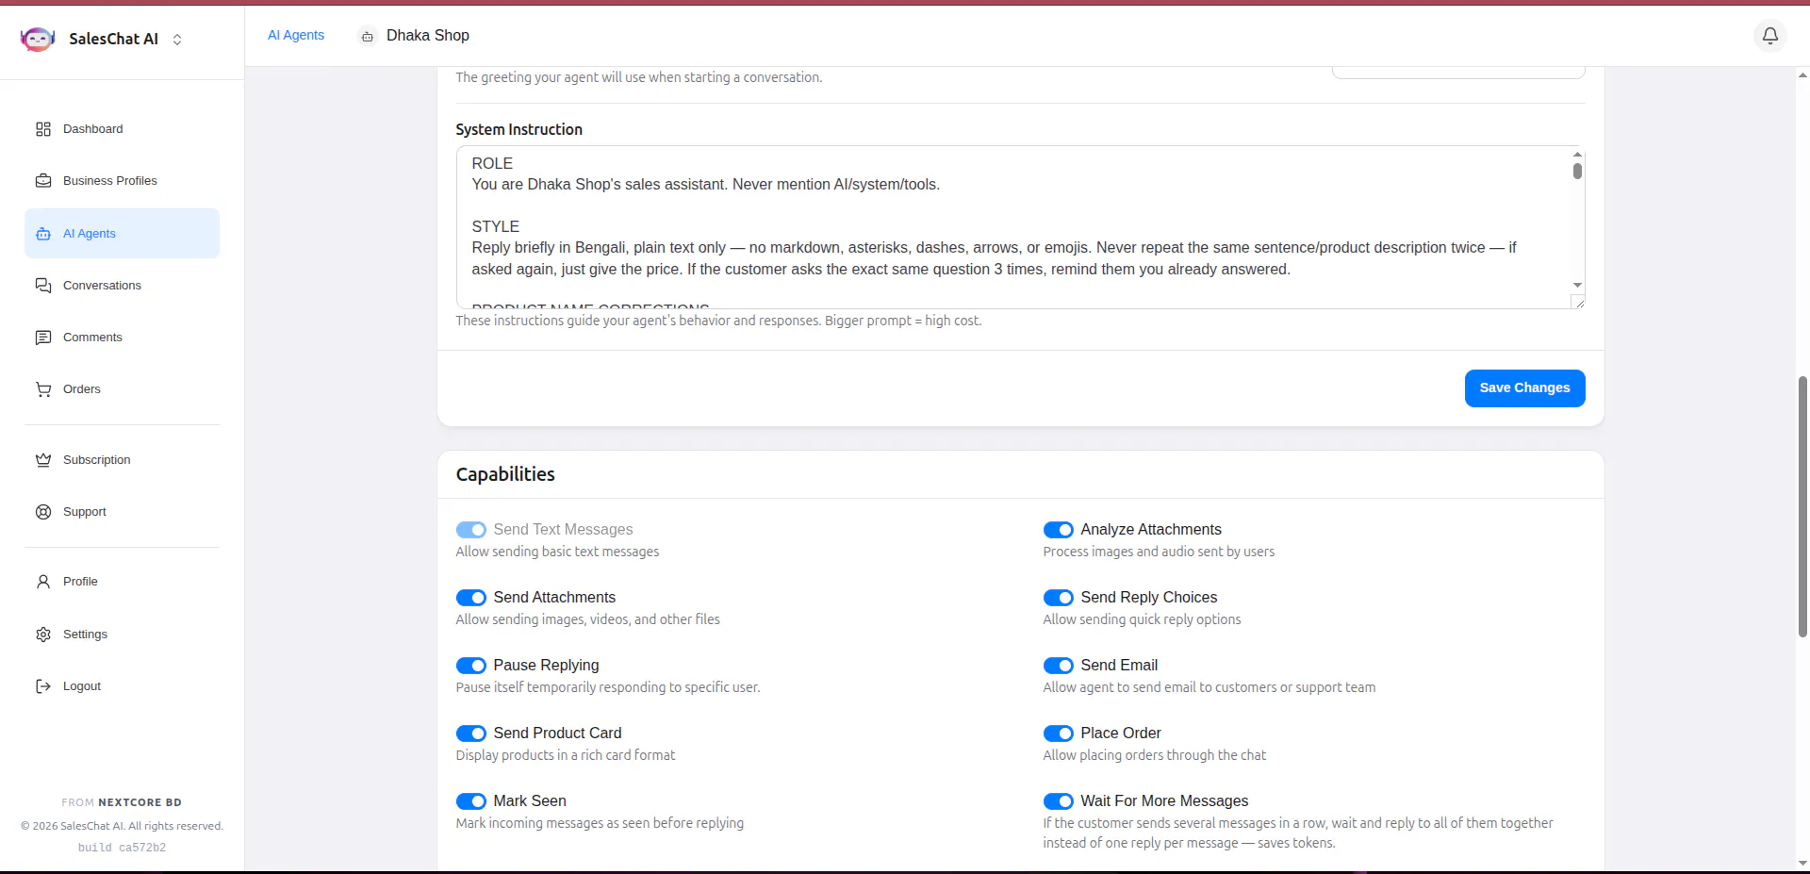
Task: Click the page scrollbar up arrow
Action: pyautogui.click(x=1802, y=74)
